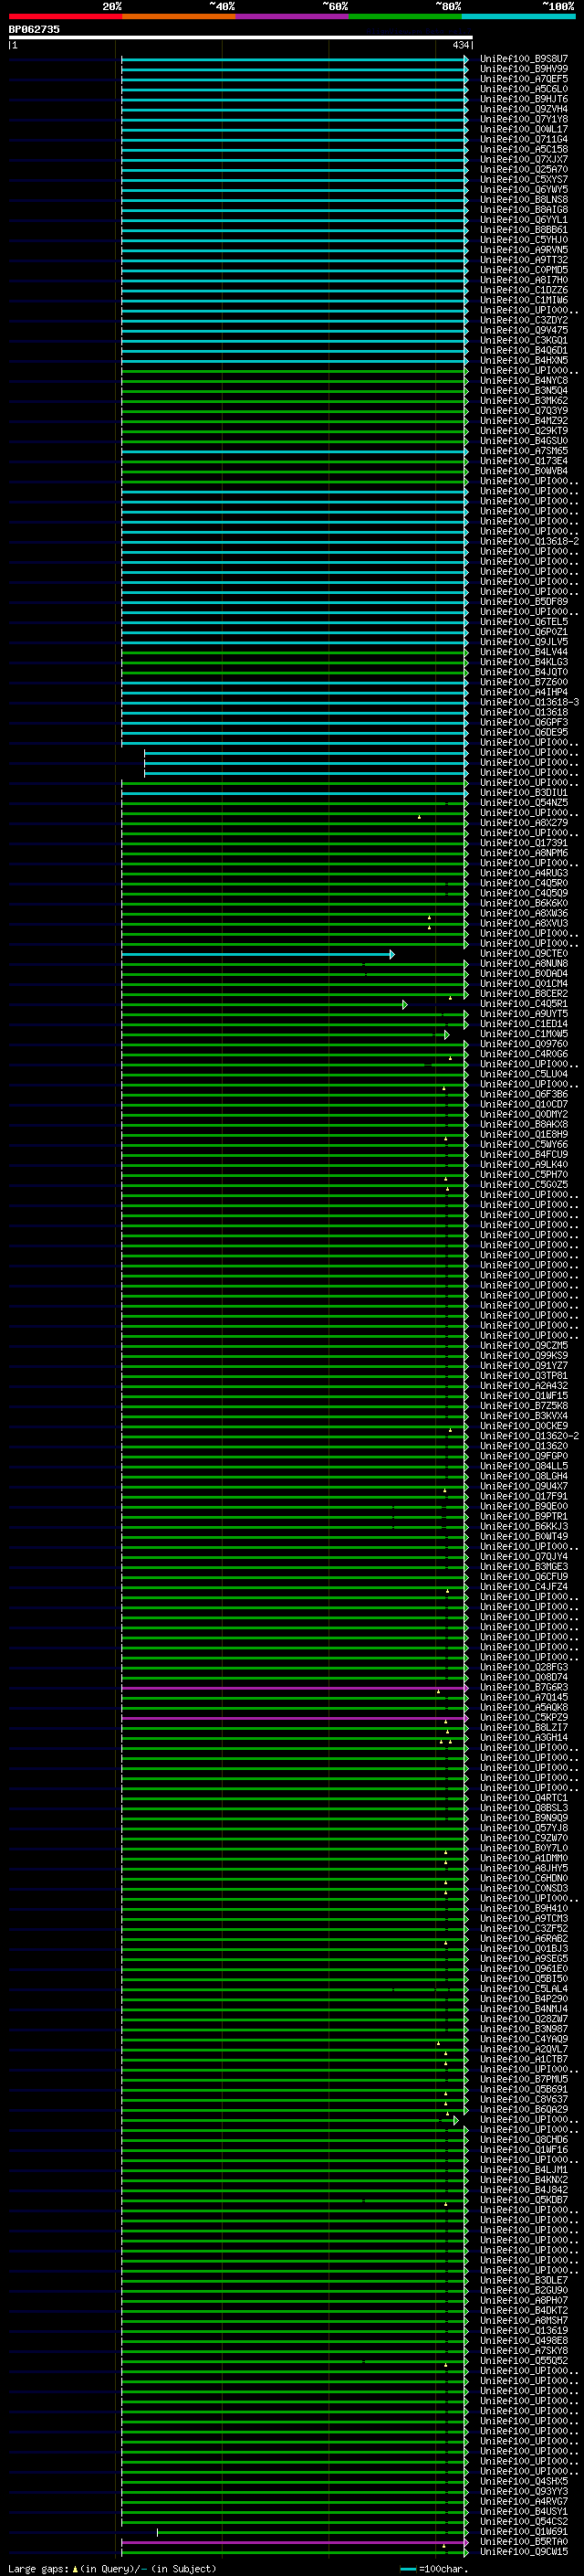
Task: Open entry UniRef100_B8LNS8
Action: point(524,200)
